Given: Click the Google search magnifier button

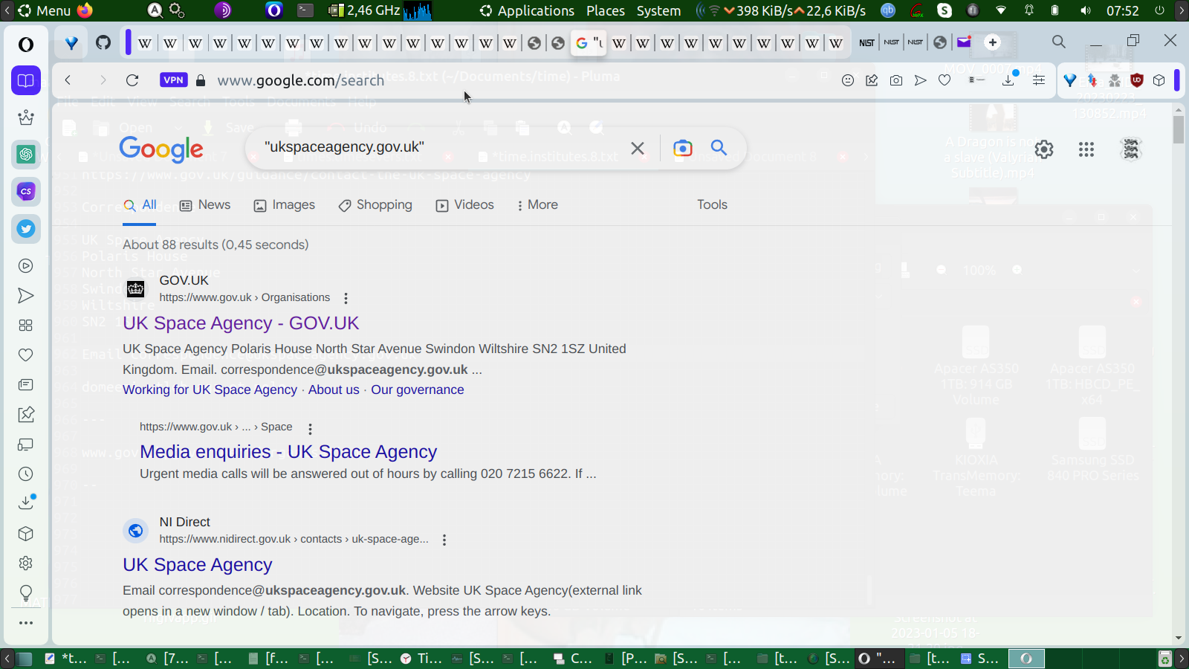Looking at the screenshot, I should (x=719, y=147).
